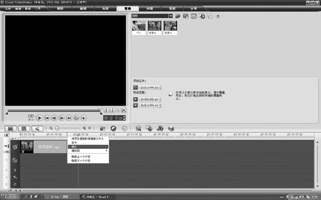The height and width of the screenshot is (200, 321).
Task: Select the first video thumbnail in library
Action: point(139,28)
